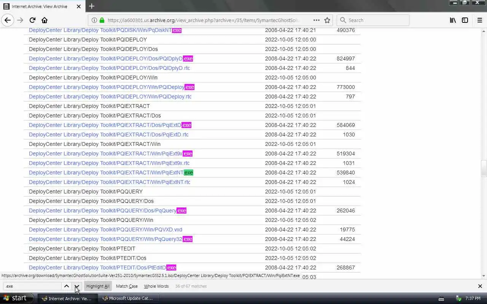The width and height of the screenshot is (487, 304).
Task: Open Win/PQIDeploy.rtc file link
Action: [x=110, y=97]
